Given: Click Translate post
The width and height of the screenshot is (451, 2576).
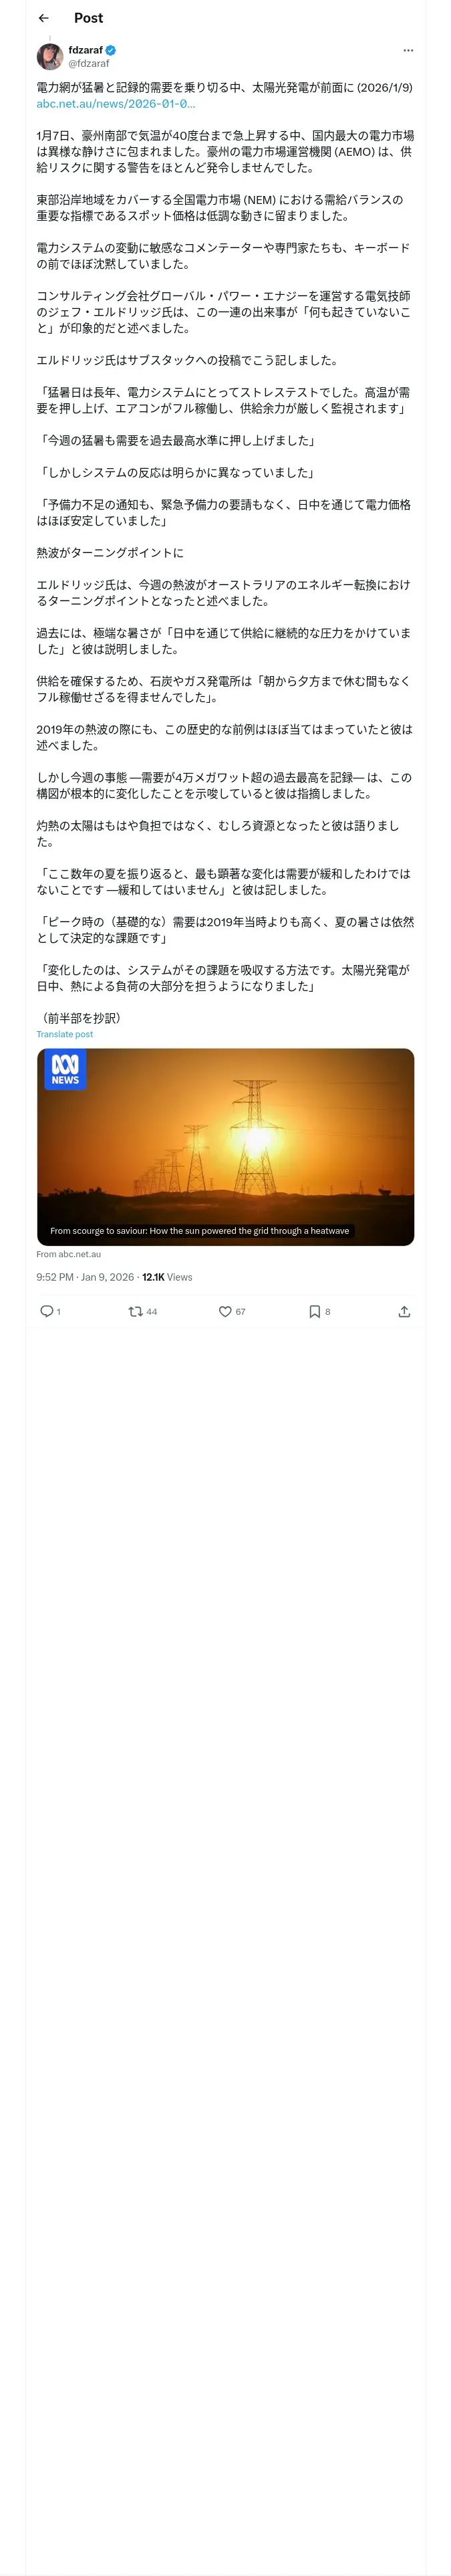Looking at the screenshot, I should pos(64,1034).
